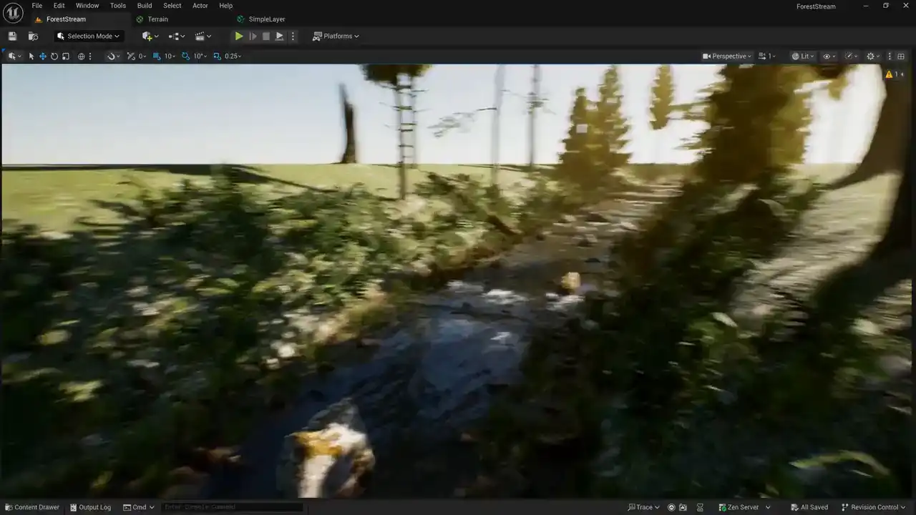Image resolution: width=916 pixels, height=515 pixels.
Task: Open the Selection Mode dropdown
Action: (89, 36)
